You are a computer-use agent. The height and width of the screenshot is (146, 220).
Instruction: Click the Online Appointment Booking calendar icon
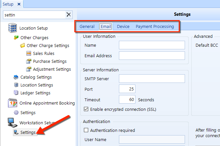click(x=13, y=103)
